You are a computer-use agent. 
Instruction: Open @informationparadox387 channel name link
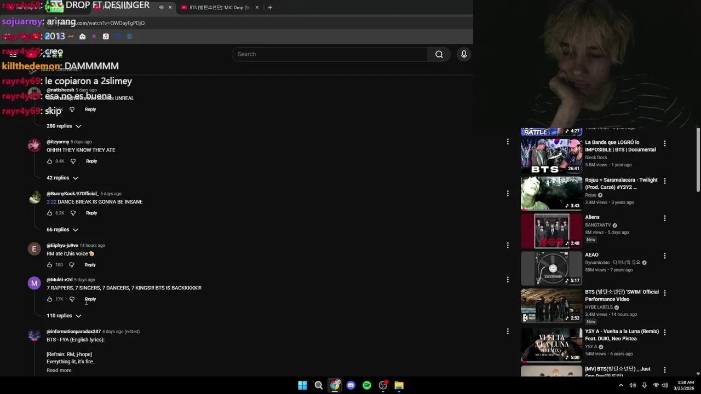(73, 332)
